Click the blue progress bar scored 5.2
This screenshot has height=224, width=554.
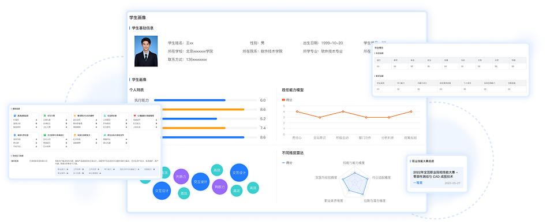205,119
